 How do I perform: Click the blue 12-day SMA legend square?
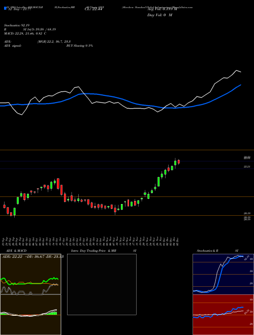pos(6,8)
